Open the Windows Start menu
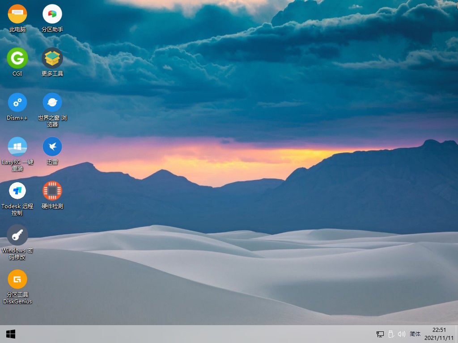The image size is (458, 343). 10,334
